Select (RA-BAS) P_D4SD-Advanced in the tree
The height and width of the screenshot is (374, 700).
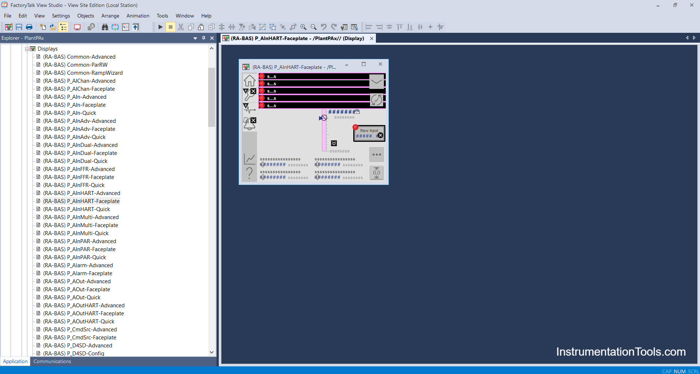click(x=78, y=346)
